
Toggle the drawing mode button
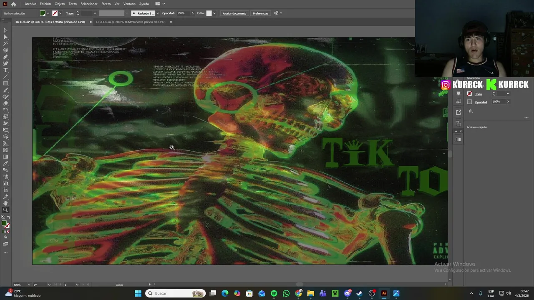pos(5,237)
